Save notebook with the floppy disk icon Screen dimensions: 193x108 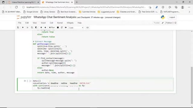pyautogui.click(x=18, y=28)
